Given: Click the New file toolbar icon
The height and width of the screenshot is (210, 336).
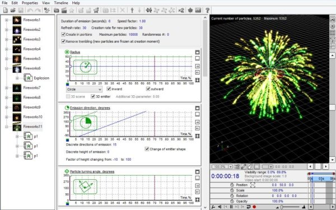Looking at the screenshot, I should [x=6, y=10].
